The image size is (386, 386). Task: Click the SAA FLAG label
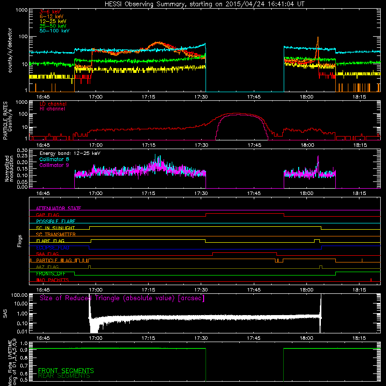[x=47, y=254]
